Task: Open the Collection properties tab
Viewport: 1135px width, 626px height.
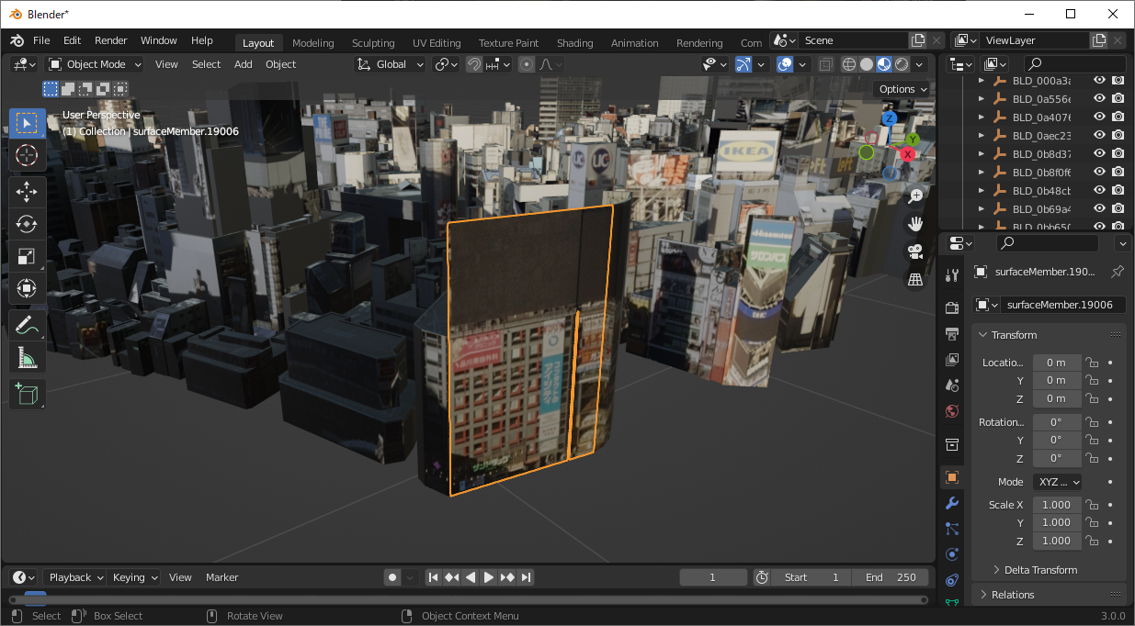Action: coord(952,445)
